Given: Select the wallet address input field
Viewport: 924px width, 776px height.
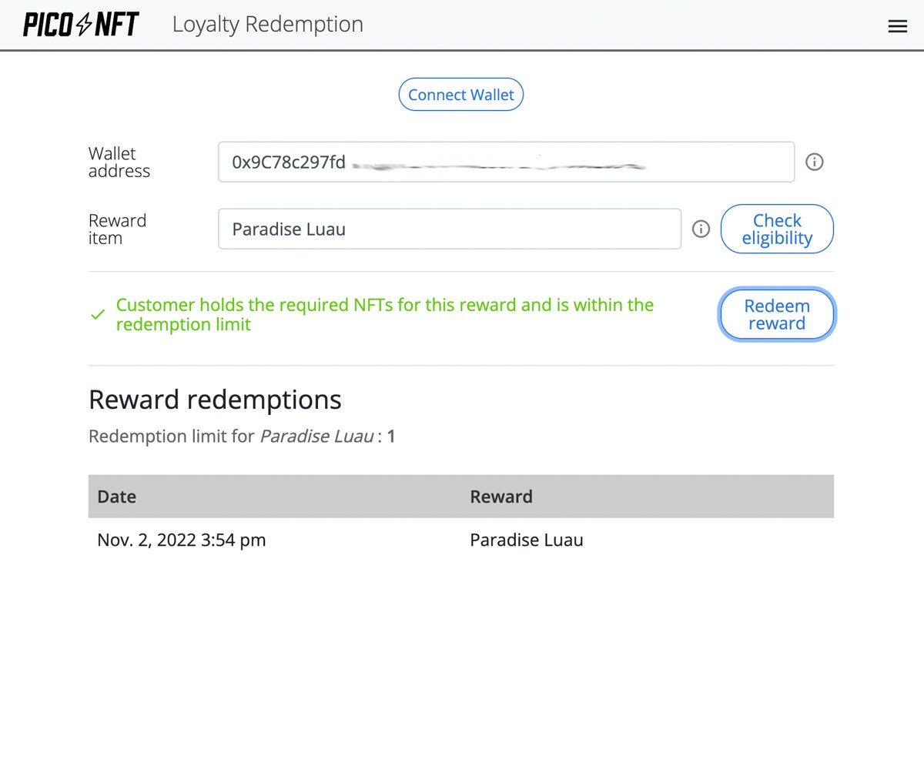Looking at the screenshot, I should tap(506, 162).
